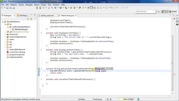179x101 pixels.
Task: Fold the getLastStartTimeFromSharedPreferences method
Action: [41, 69]
